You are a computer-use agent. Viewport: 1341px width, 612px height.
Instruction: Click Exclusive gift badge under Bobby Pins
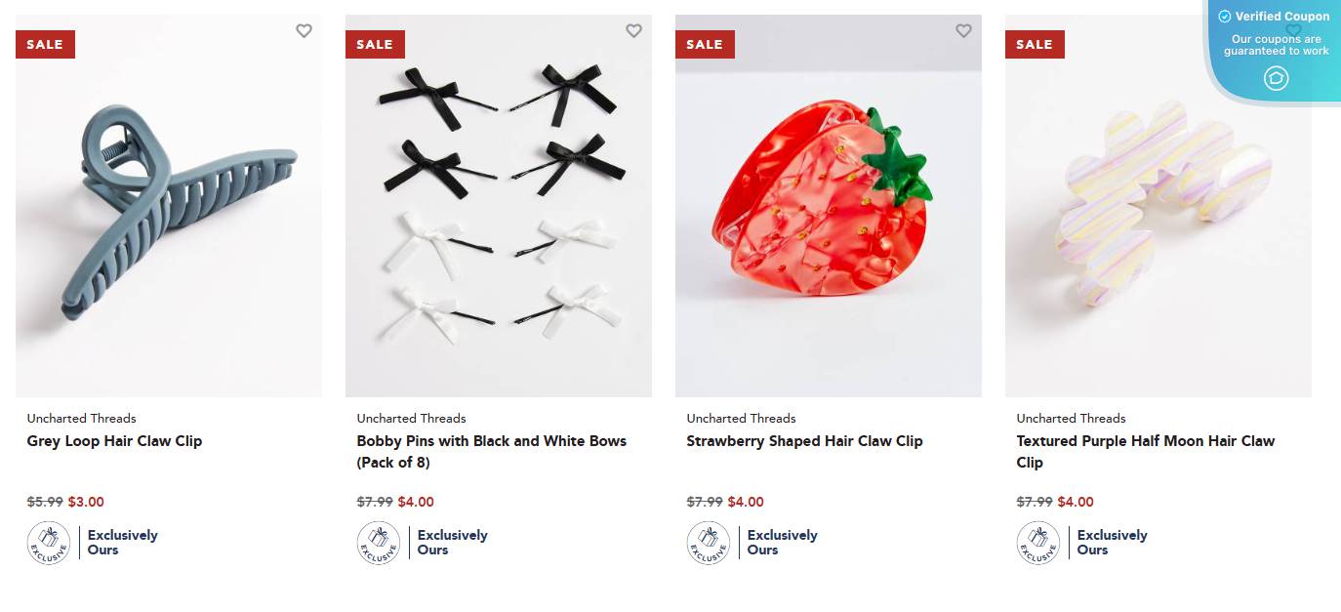click(x=379, y=543)
